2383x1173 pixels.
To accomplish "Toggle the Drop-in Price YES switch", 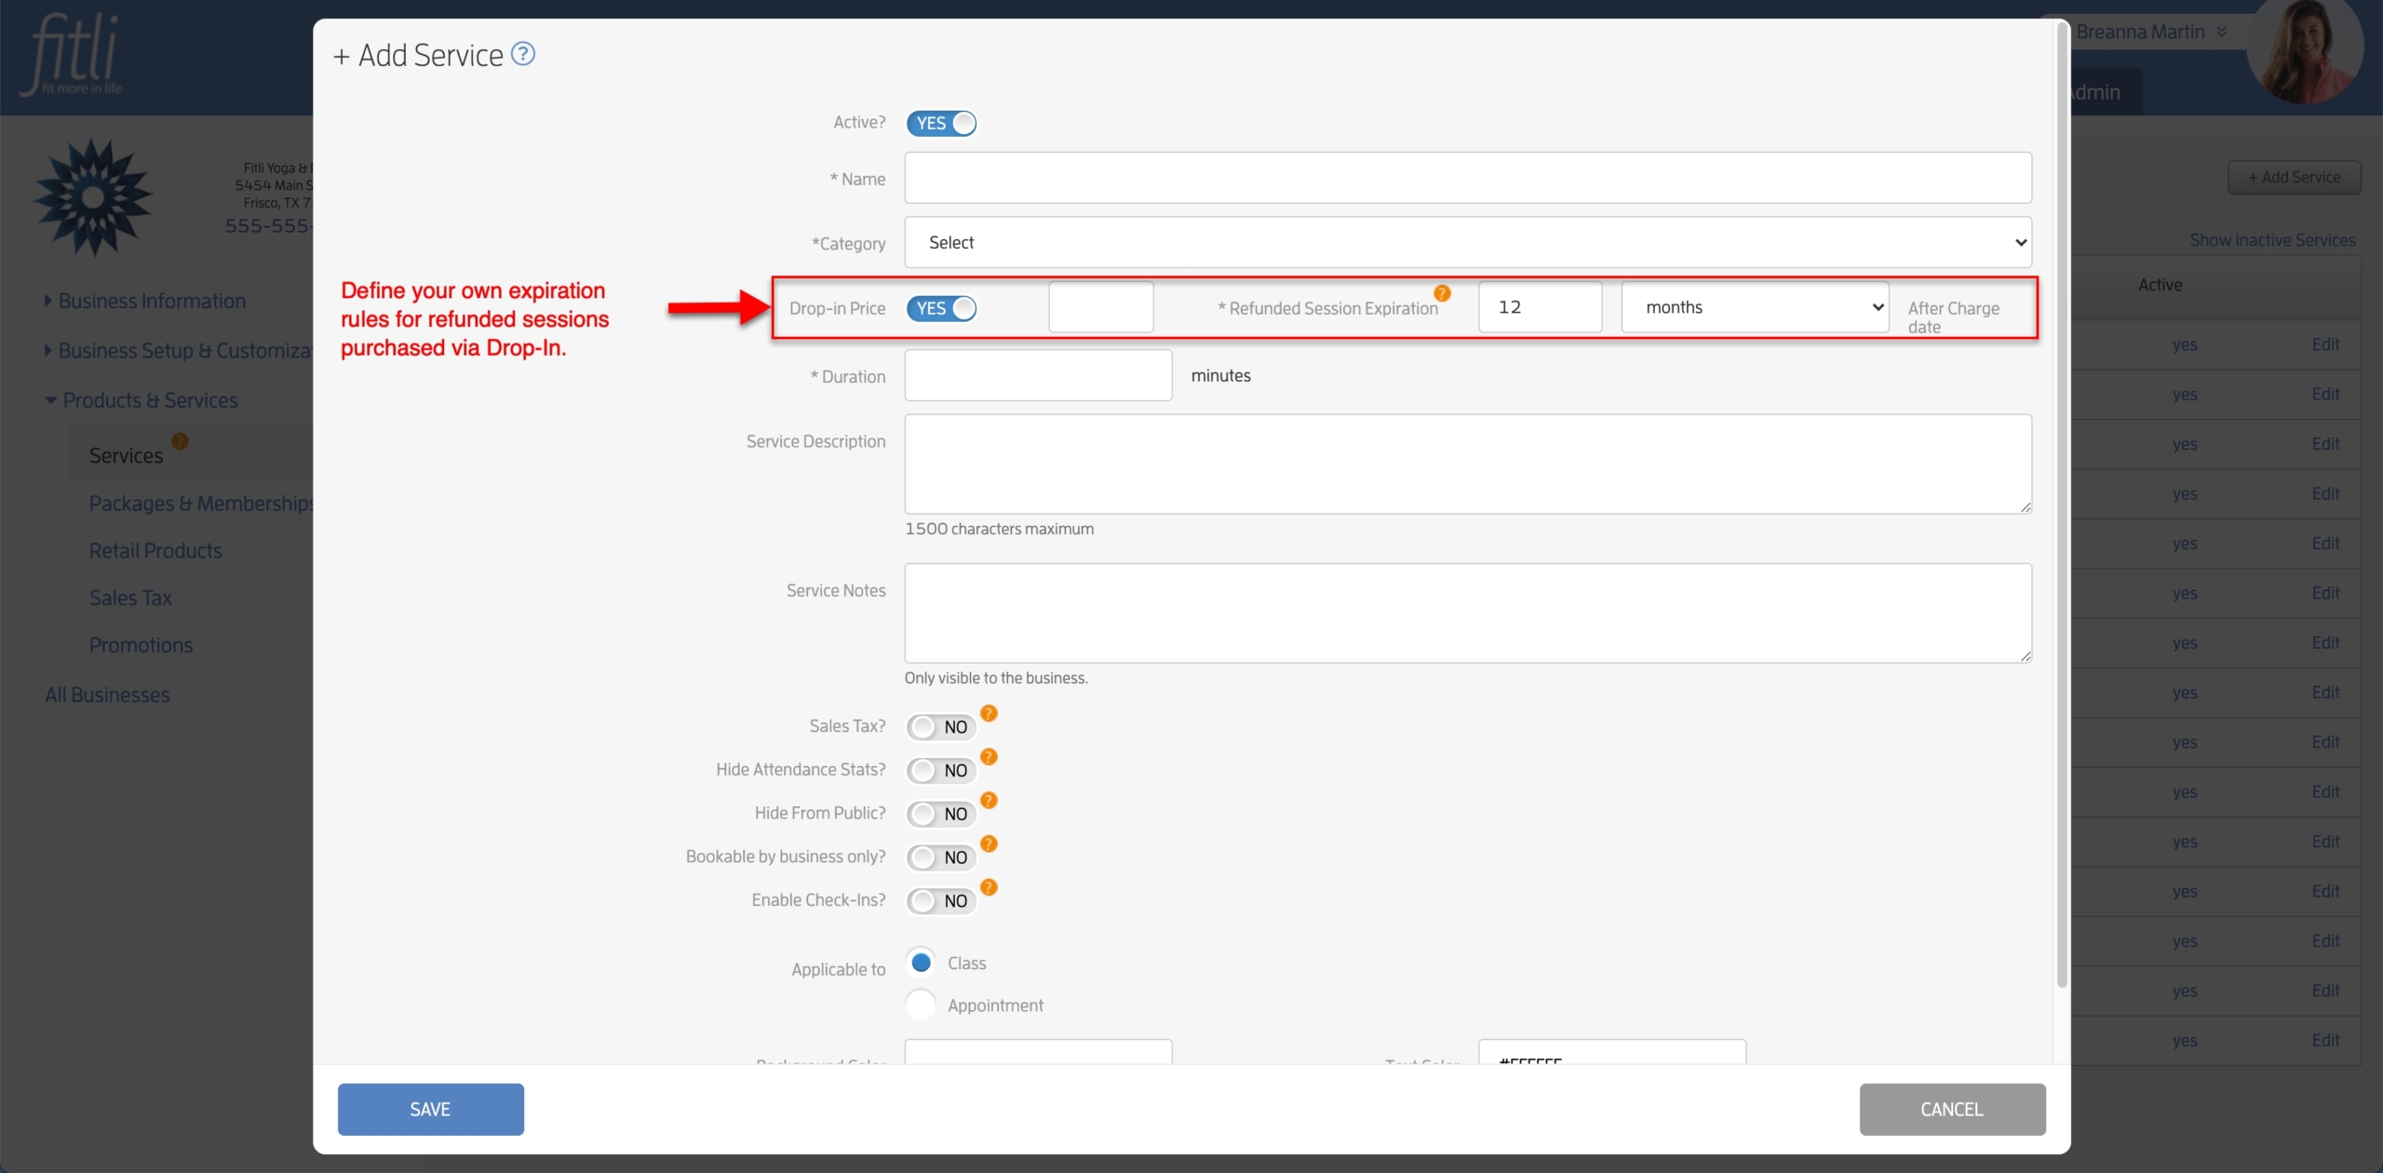I will [x=942, y=308].
